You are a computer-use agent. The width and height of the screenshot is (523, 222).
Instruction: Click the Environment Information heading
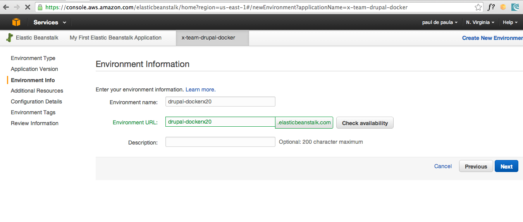(143, 64)
